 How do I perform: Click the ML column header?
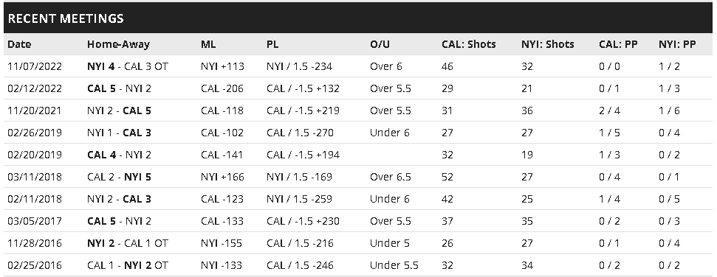click(x=208, y=44)
